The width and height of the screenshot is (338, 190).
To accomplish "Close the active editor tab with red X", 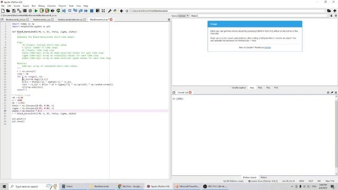I will (111, 20).
